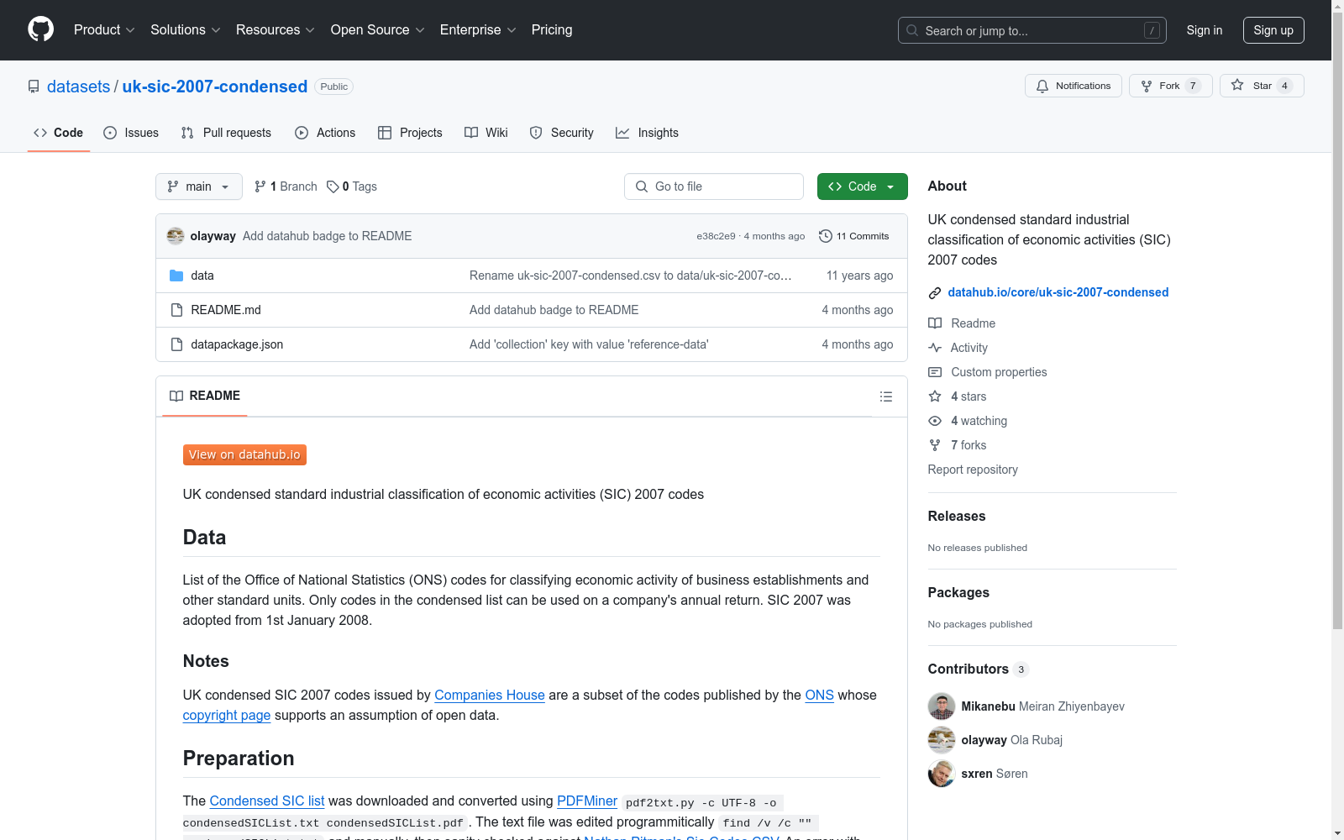Screen dimensions: 1344x840
Task: Open the datasets owner link
Action: [78, 87]
